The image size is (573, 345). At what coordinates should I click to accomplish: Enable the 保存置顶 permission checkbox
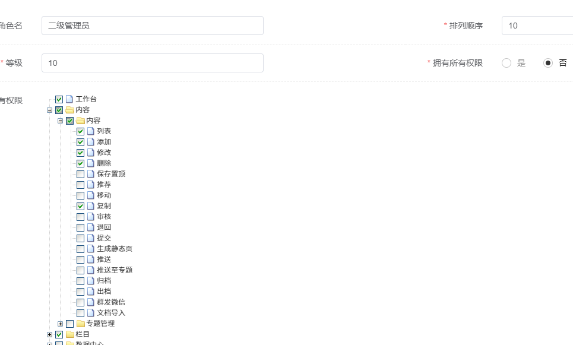(80, 174)
